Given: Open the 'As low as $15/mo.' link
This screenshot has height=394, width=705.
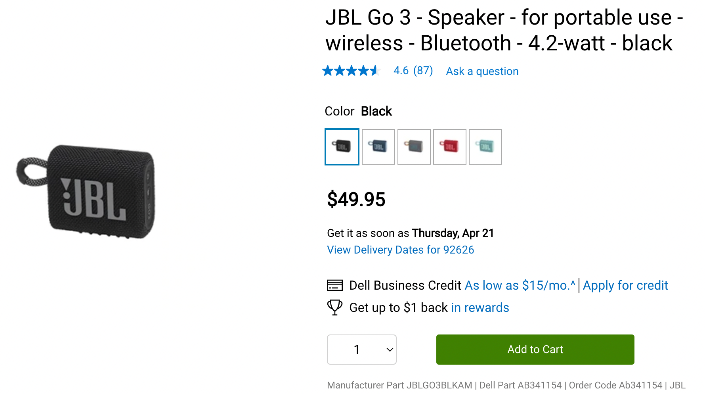Looking at the screenshot, I should coord(520,285).
